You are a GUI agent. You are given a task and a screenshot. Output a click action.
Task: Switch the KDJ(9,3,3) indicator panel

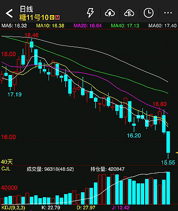pyautogui.click(x=13, y=207)
